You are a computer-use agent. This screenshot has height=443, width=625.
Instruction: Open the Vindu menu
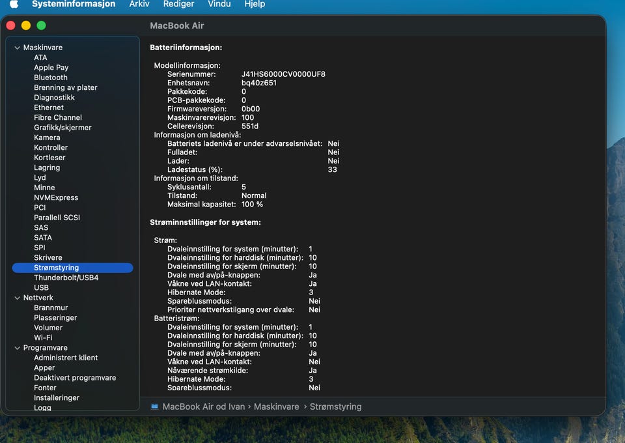point(219,4)
